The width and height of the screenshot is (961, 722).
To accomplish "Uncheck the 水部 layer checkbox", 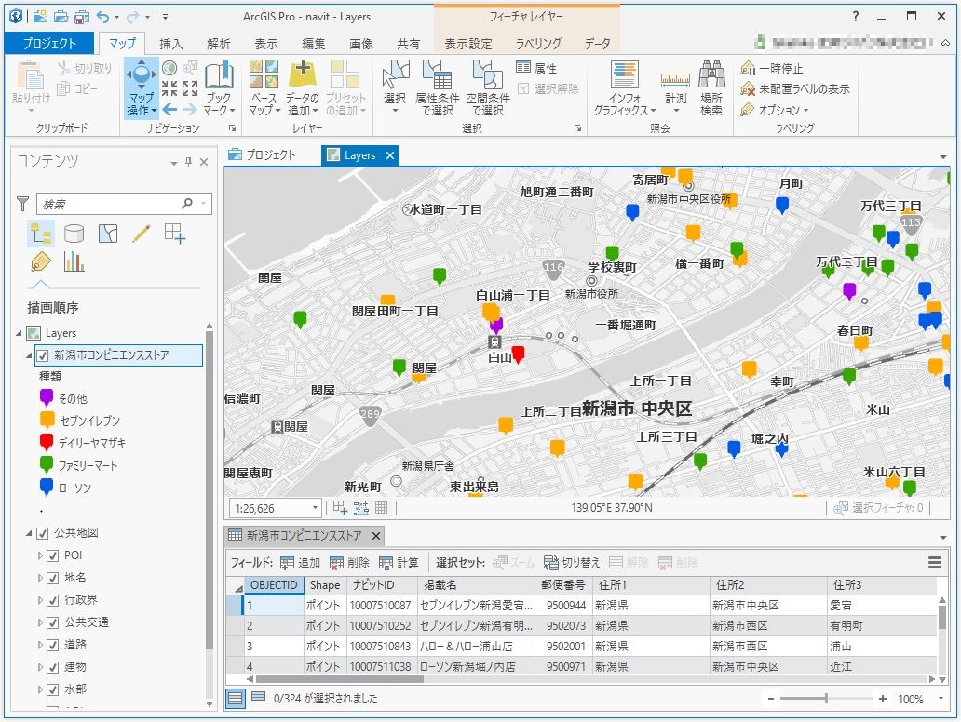I will (x=53, y=689).
